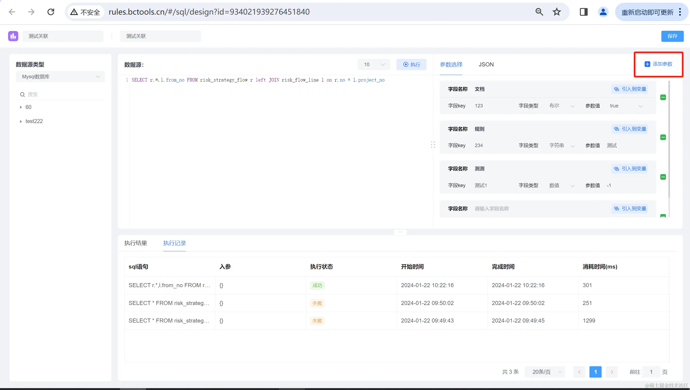Image resolution: width=690 pixels, height=390 pixels.
Task: Open the browser side panel icon
Action: pos(584,12)
